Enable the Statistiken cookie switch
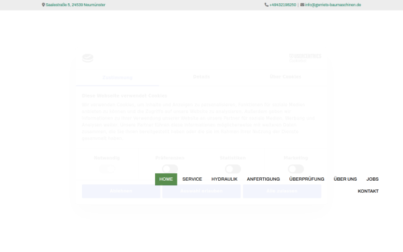 [233, 169]
